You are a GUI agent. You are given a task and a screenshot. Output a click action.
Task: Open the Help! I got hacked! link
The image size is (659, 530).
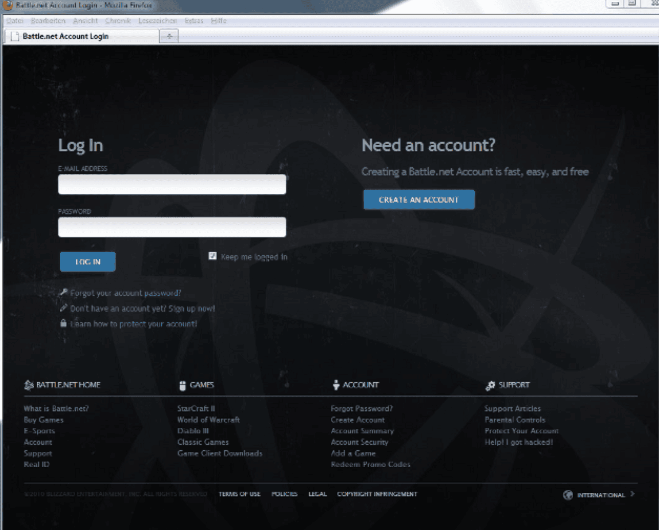tap(519, 442)
